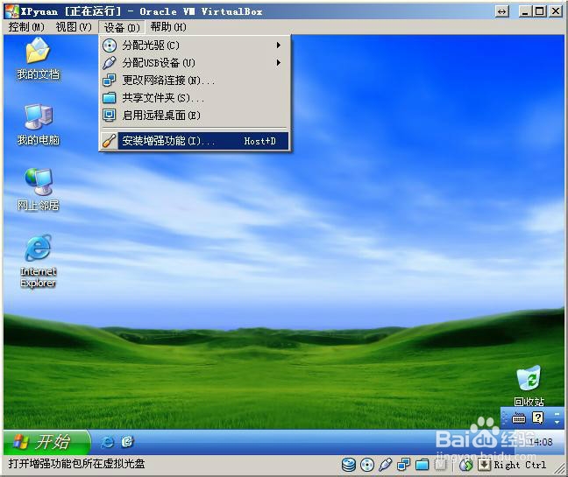Click the shared folders status bar indicator
The width and height of the screenshot is (568, 477).
(x=422, y=465)
